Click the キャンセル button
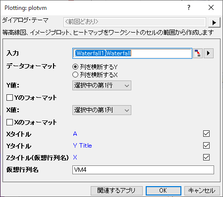This screenshot has width=223, height=197. tap(202, 191)
